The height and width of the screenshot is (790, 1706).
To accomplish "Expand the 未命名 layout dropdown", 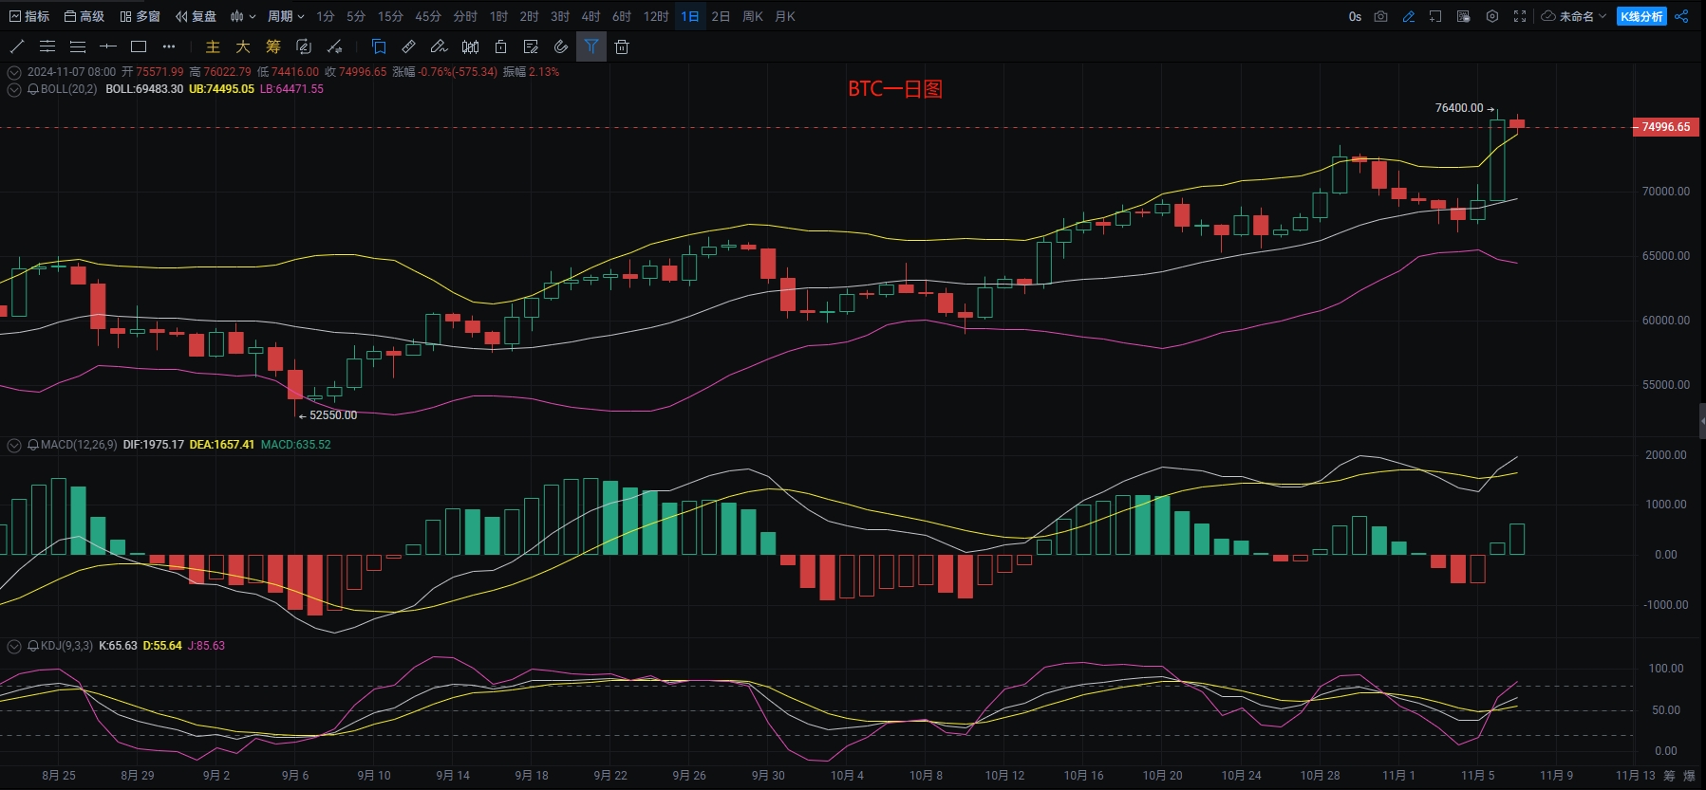I will tap(1574, 16).
